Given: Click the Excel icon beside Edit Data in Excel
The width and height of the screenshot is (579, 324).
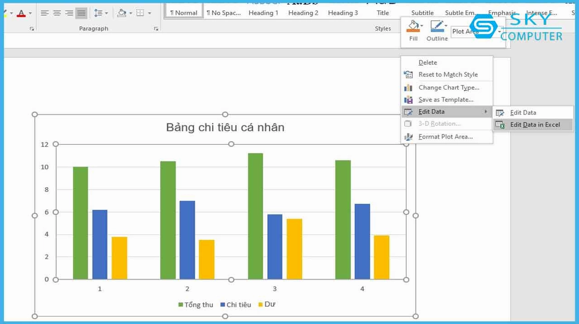Looking at the screenshot, I should [x=500, y=124].
